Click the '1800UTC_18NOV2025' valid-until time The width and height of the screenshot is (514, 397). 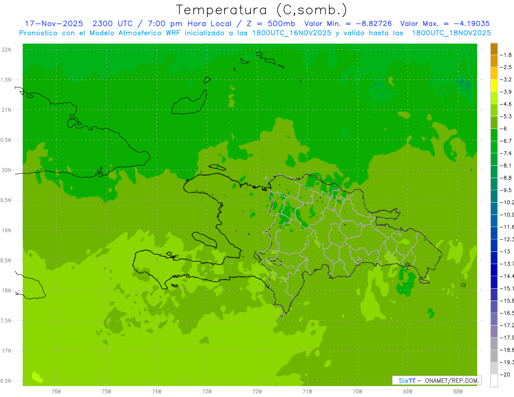click(x=451, y=33)
